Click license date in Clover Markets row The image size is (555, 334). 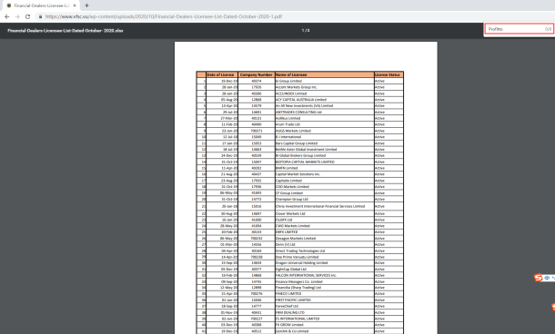coord(222,213)
